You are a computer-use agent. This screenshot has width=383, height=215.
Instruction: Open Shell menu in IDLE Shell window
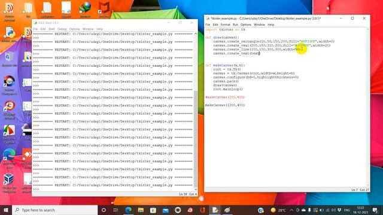point(51,29)
